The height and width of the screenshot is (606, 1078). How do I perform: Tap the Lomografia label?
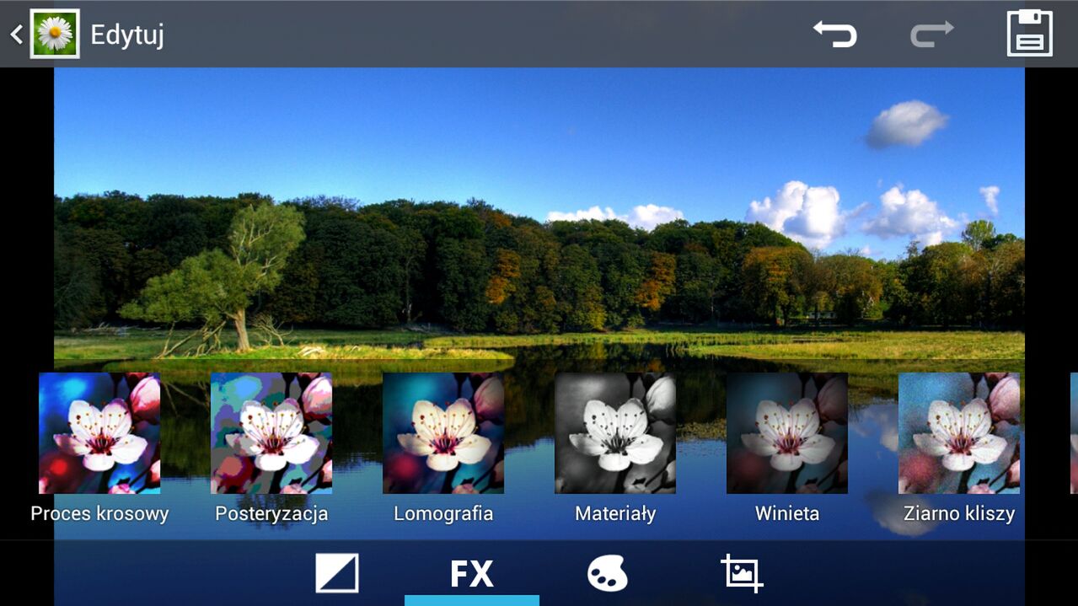443,513
